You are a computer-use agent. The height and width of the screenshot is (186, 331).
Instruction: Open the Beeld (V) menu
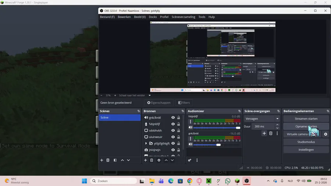pos(140,17)
